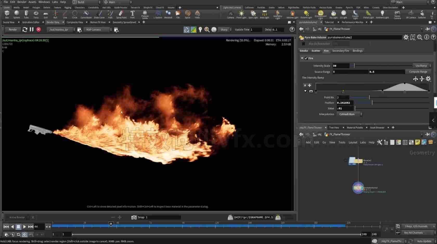Toggle Auto Update in status bar
This screenshot has width=437, height=244.
(x=424, y=241)
